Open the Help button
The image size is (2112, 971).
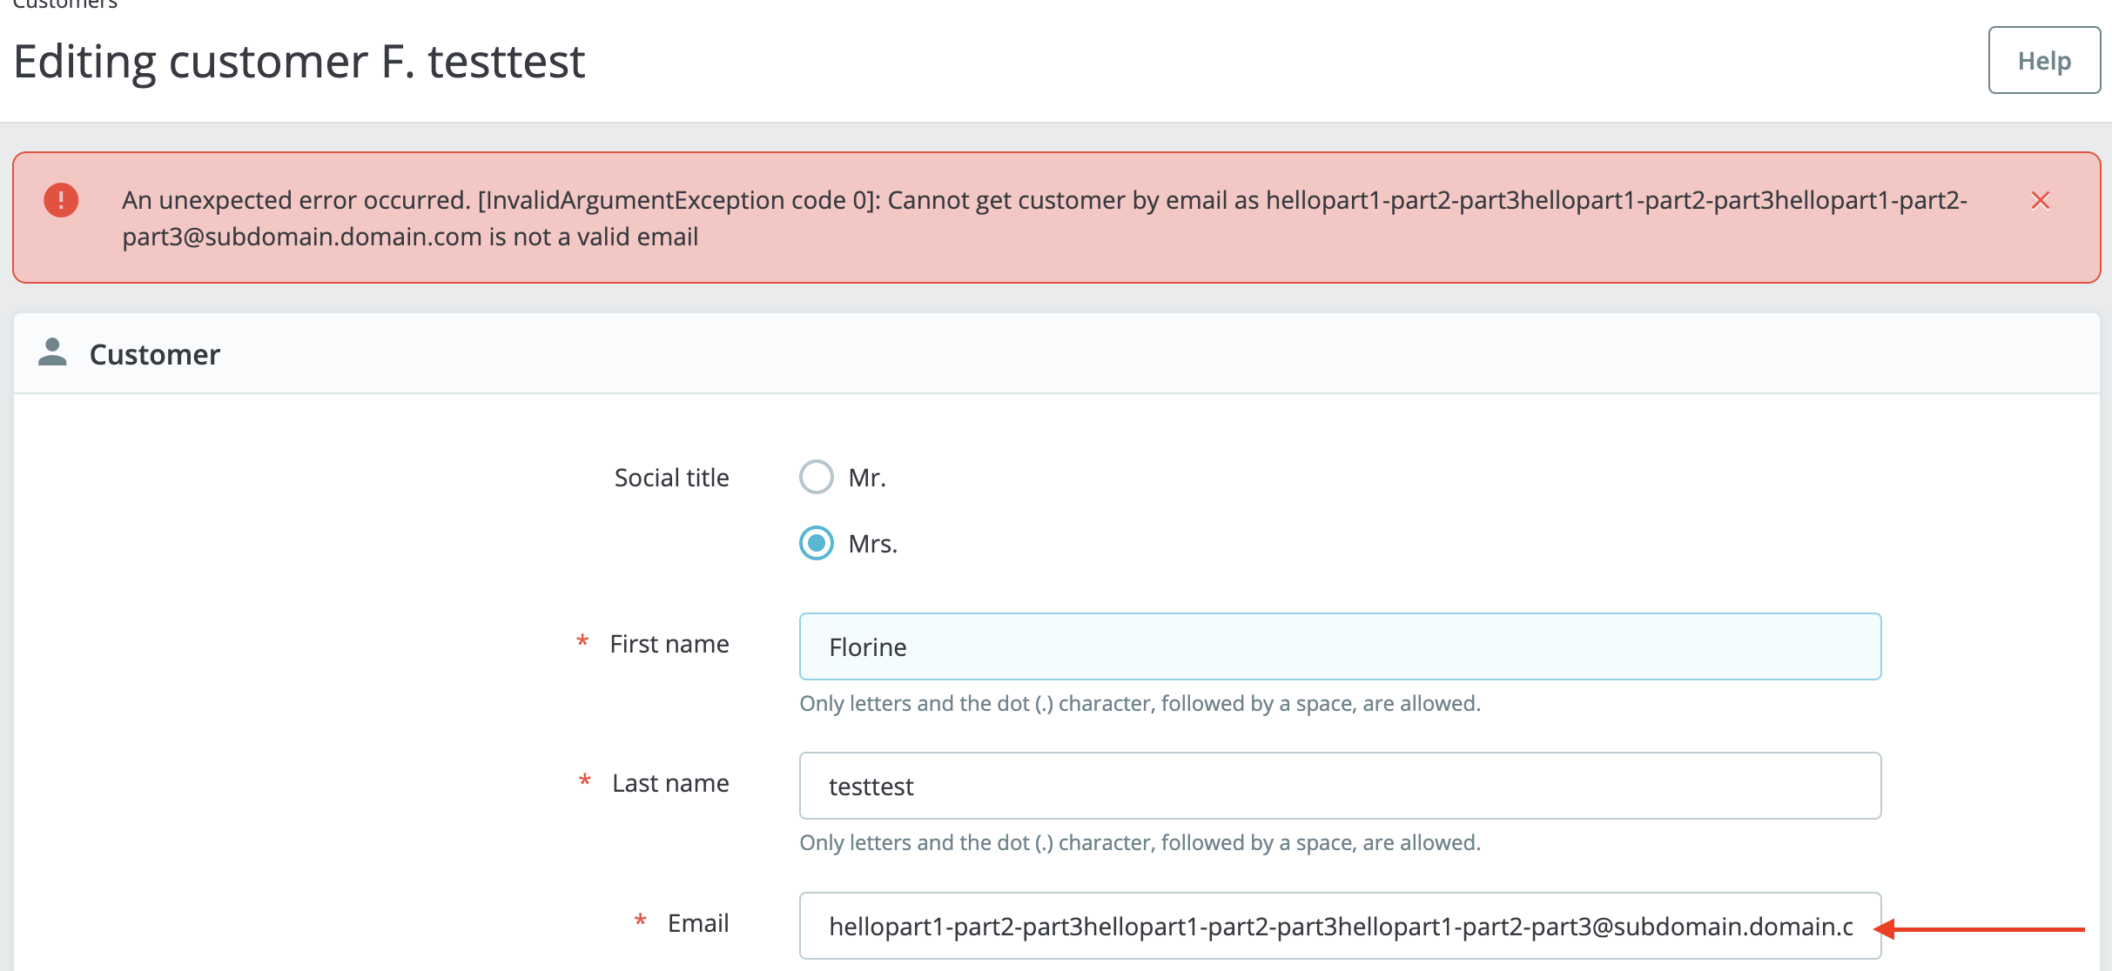[x=2043, y=60]
